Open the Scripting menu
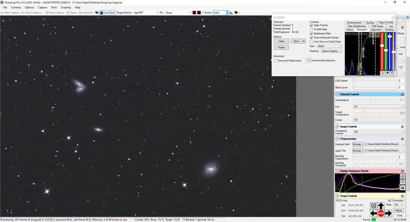410x222 pixels. 66,7
